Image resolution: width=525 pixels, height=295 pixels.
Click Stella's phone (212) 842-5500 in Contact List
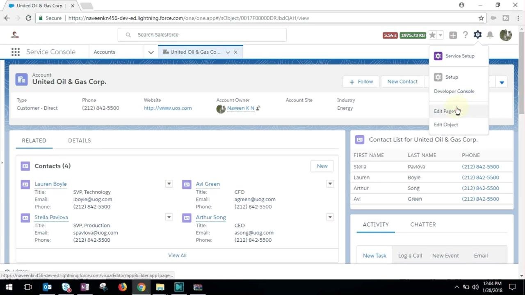pos(480,167)
